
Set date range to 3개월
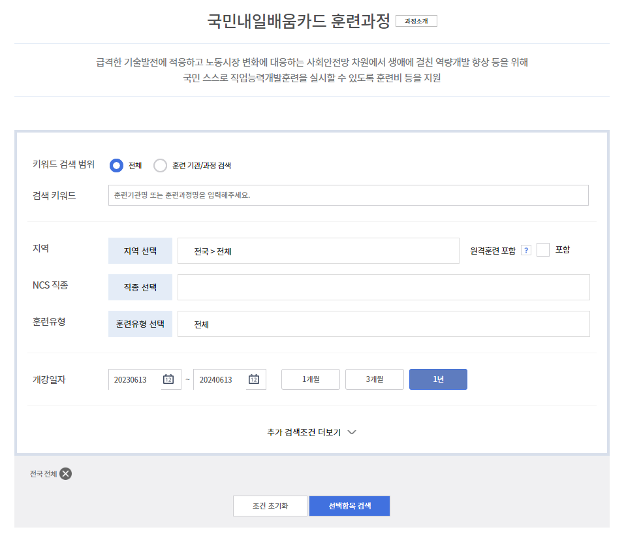(374, 379)
